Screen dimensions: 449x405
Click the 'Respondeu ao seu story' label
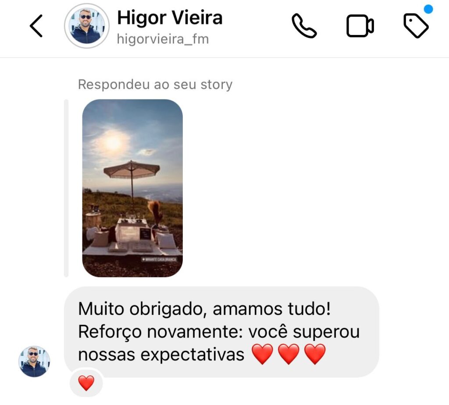coord(155,85)
